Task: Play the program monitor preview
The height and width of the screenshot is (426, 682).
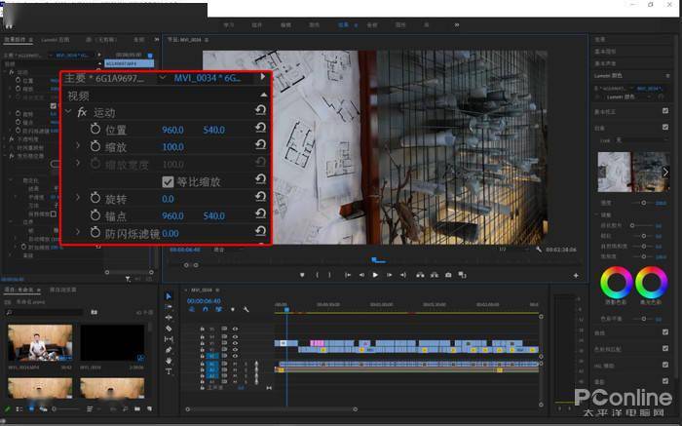Action: 375,275
